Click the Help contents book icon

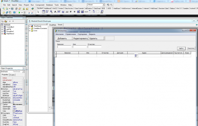[x=32, y=9]
